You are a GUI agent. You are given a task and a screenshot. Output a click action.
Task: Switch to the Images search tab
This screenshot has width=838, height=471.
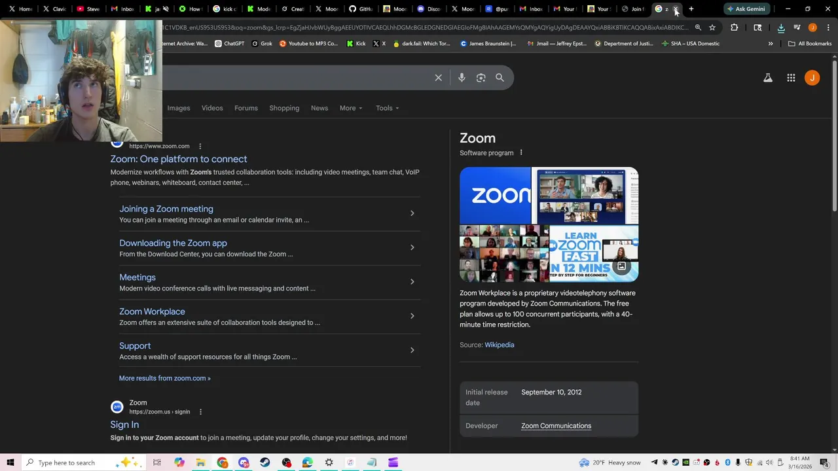pos(178,108)
